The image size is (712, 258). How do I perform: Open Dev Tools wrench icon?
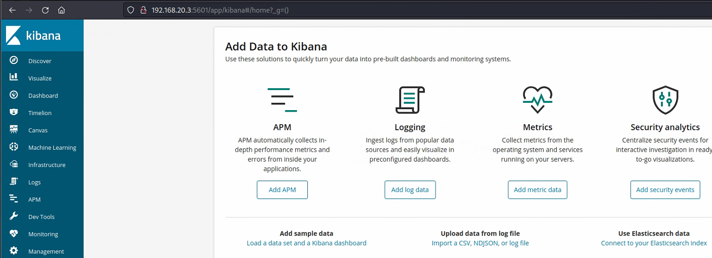(x=14, y=216)
